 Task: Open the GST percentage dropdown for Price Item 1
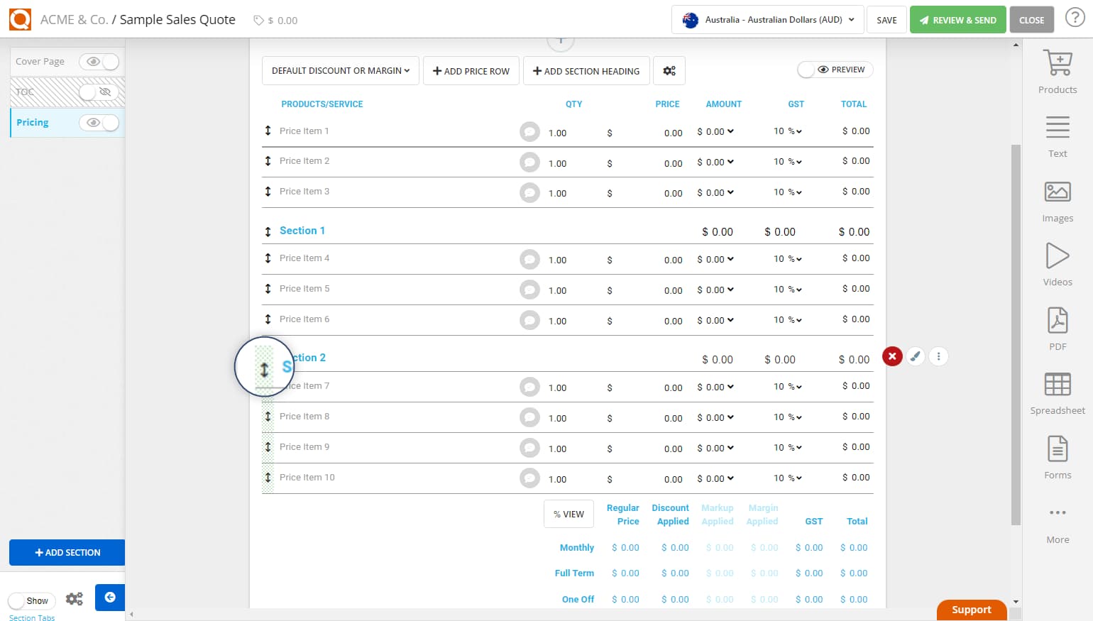[788, 131]
